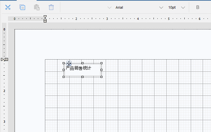Click the hourglass margin marker on horizontal ruler
The height and width of the screenshot is (132, 211).
tap(45, 19)
